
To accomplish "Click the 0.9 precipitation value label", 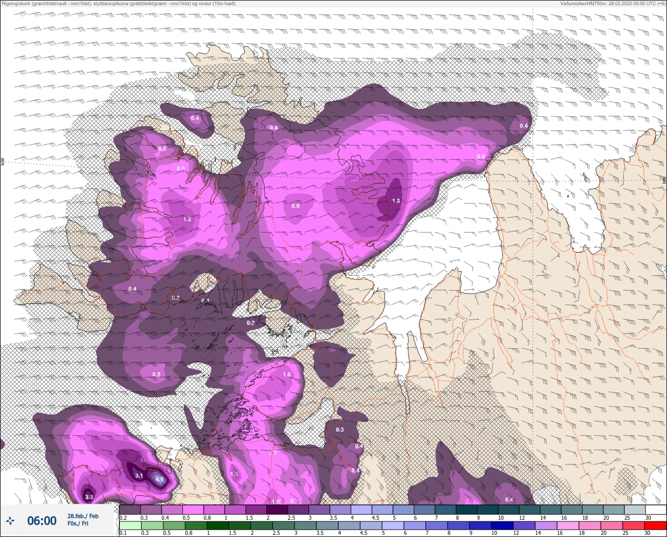I will coord(295,206).
